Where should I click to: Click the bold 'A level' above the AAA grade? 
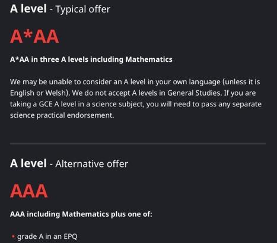click(28, 163)
